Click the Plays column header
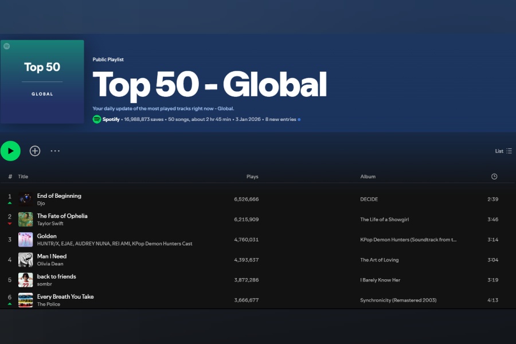516x344 pixels. point(252,177)
